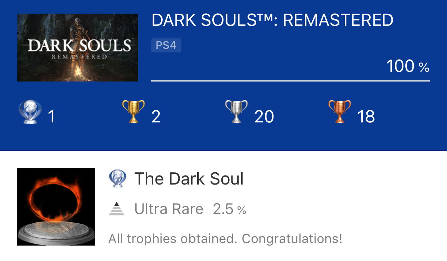Click the All trophies obtained description text
The image size is (447, 261).
click(225, 239)
